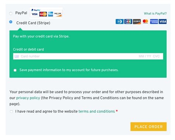Click the JCB card icon
Image resolution: width=175 pixels, height=140 pixels.
[128, 22]
